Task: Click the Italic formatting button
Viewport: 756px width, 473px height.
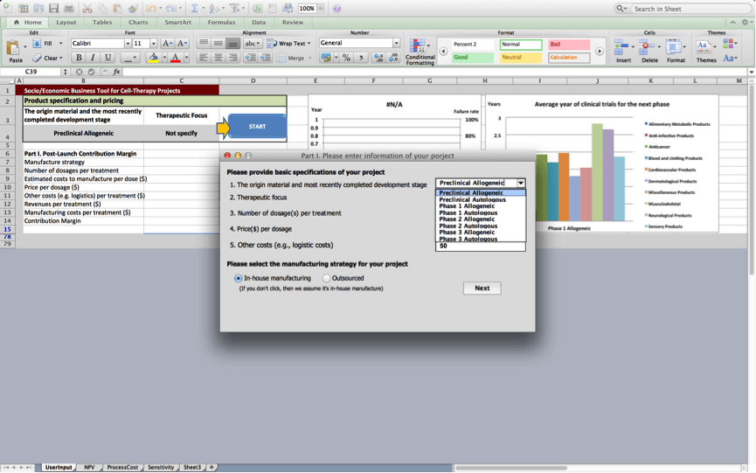Action: (x=93, y=58)
